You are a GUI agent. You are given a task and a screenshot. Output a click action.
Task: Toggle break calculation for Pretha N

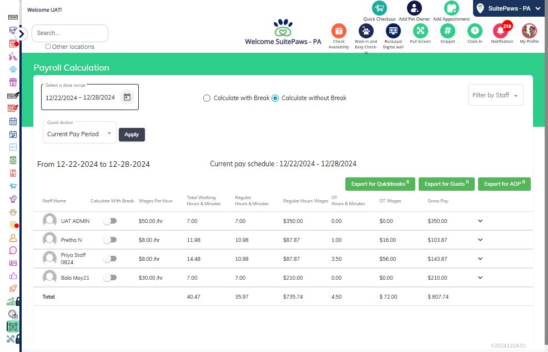pyautogui.click(x=110, y=240)
